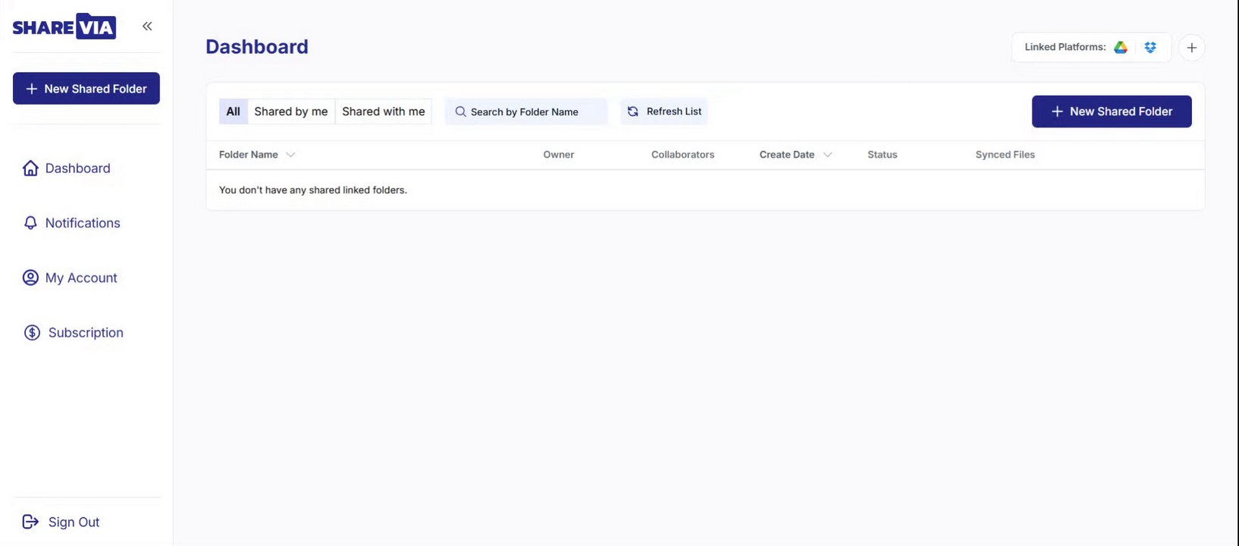Click the ShareVia logo
This screenshot has height=546, width=1239.
pyautogui.click(x=64, y=27)
